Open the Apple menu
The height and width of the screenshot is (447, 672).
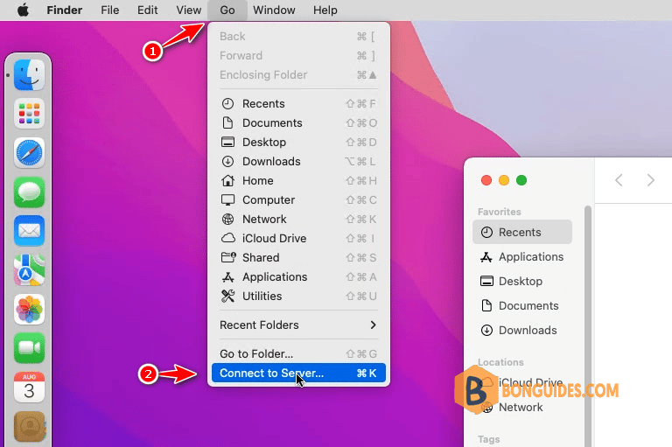point(23,10)
